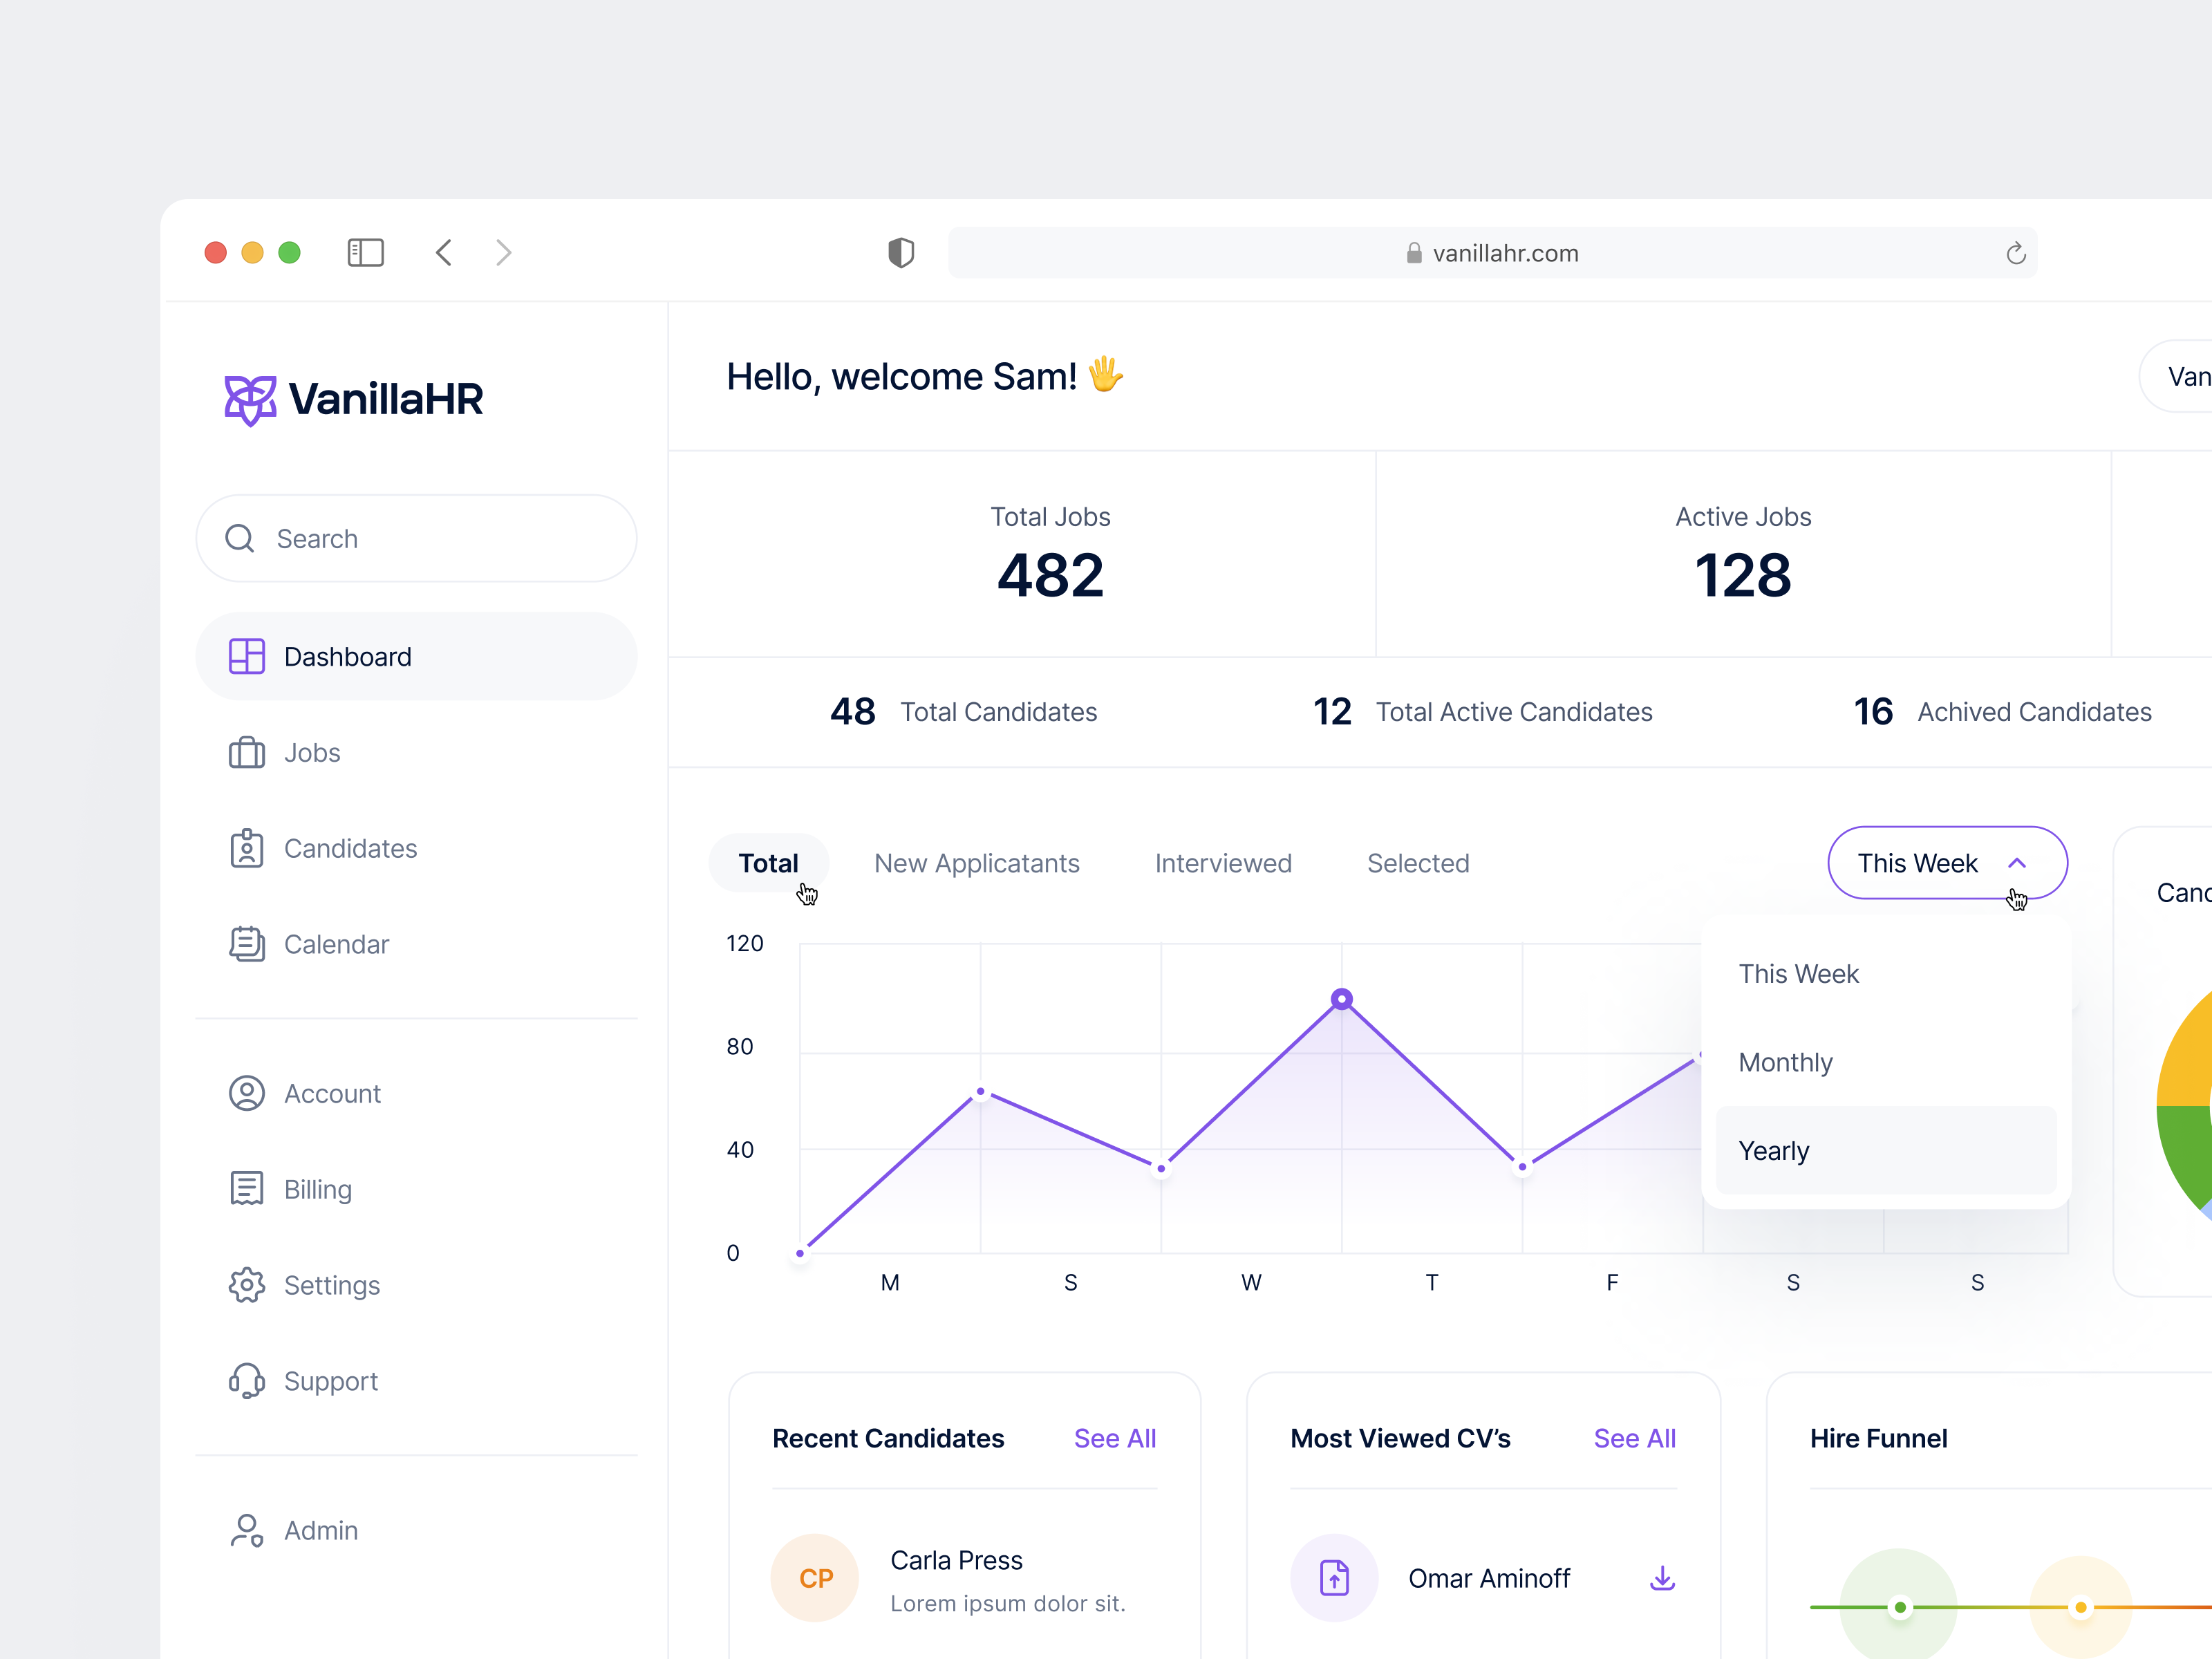
Task: Click Omar Aminoff's CV file icon
Action: [1334, 1578]
